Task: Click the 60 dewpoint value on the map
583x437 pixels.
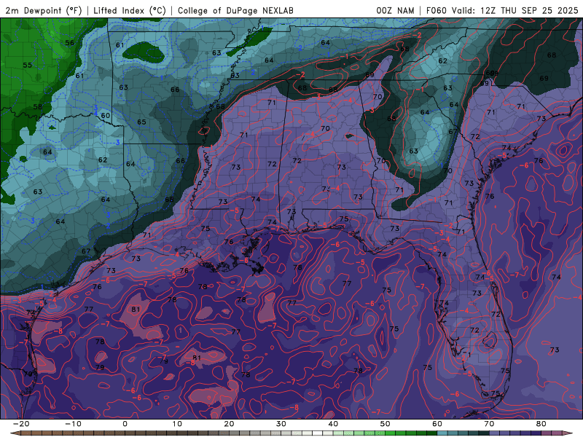Action: pyautogui.click(x=106, y=115)
